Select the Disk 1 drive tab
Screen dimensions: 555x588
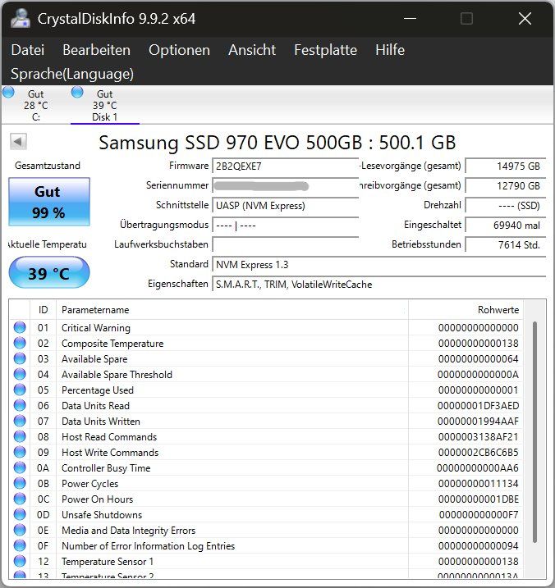coord(105,105)
